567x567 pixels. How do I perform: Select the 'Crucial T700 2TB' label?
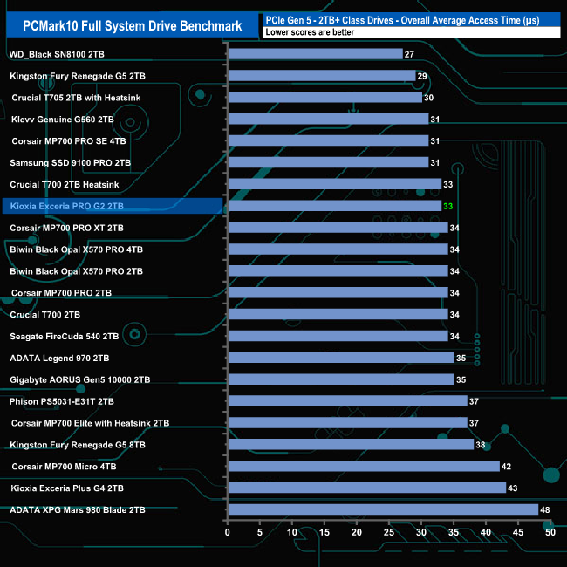[x=44, y=315]
